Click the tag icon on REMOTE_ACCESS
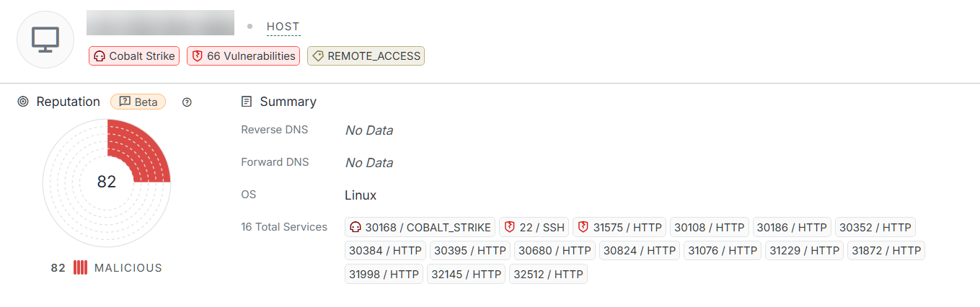Screen dimensions: 980x307 tap(318, 56)
